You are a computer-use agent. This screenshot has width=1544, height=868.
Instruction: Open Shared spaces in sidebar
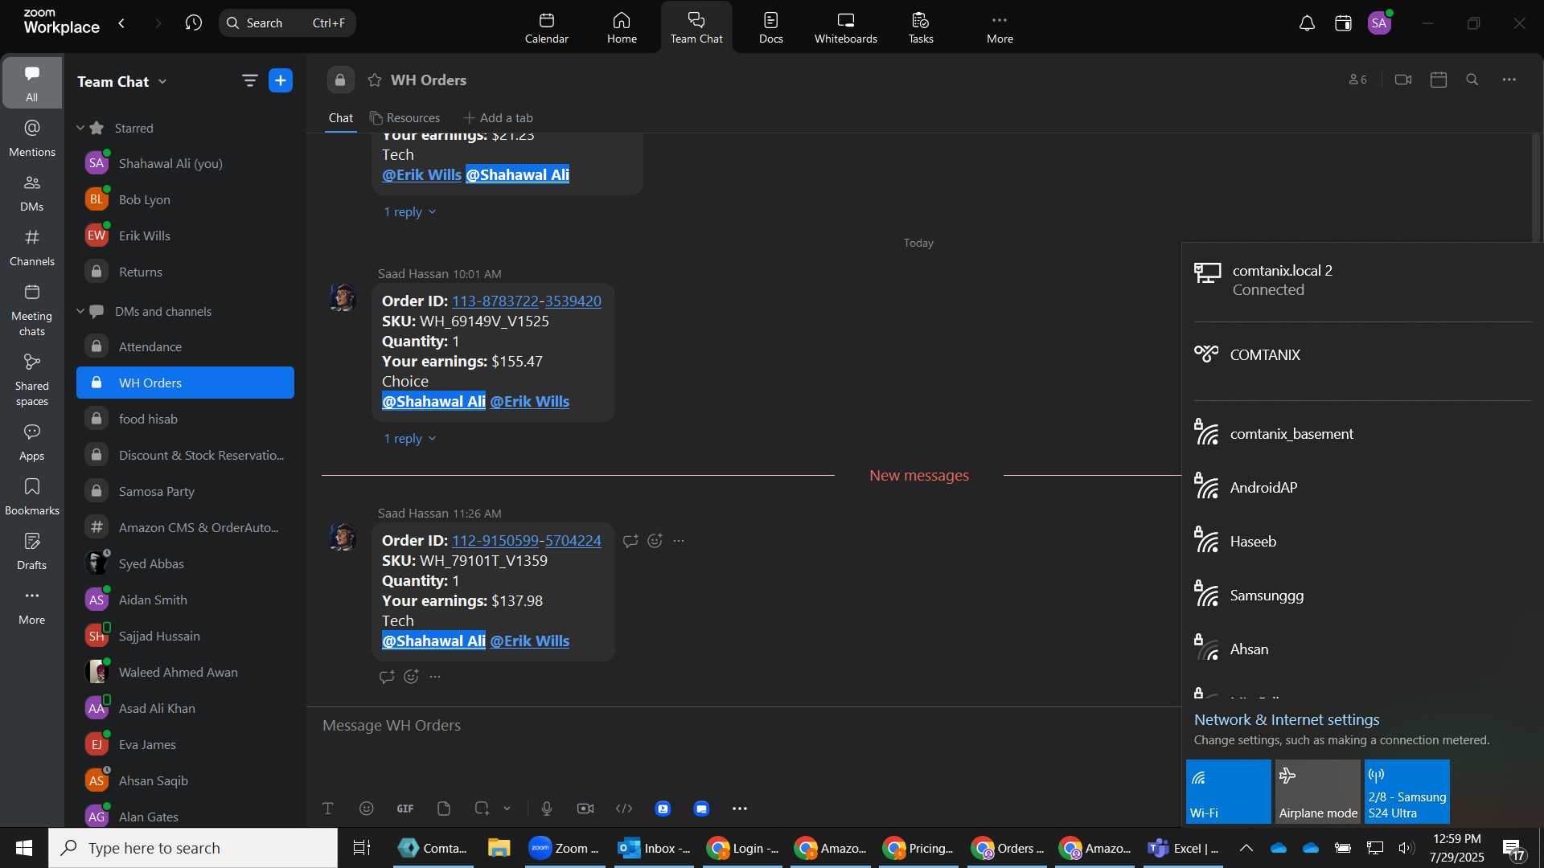[x=32, y=379]
